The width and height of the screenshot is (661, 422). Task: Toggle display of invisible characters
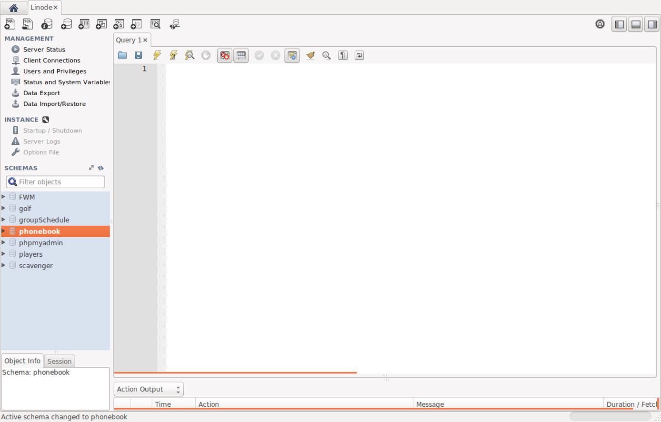(x=342, y=55)
